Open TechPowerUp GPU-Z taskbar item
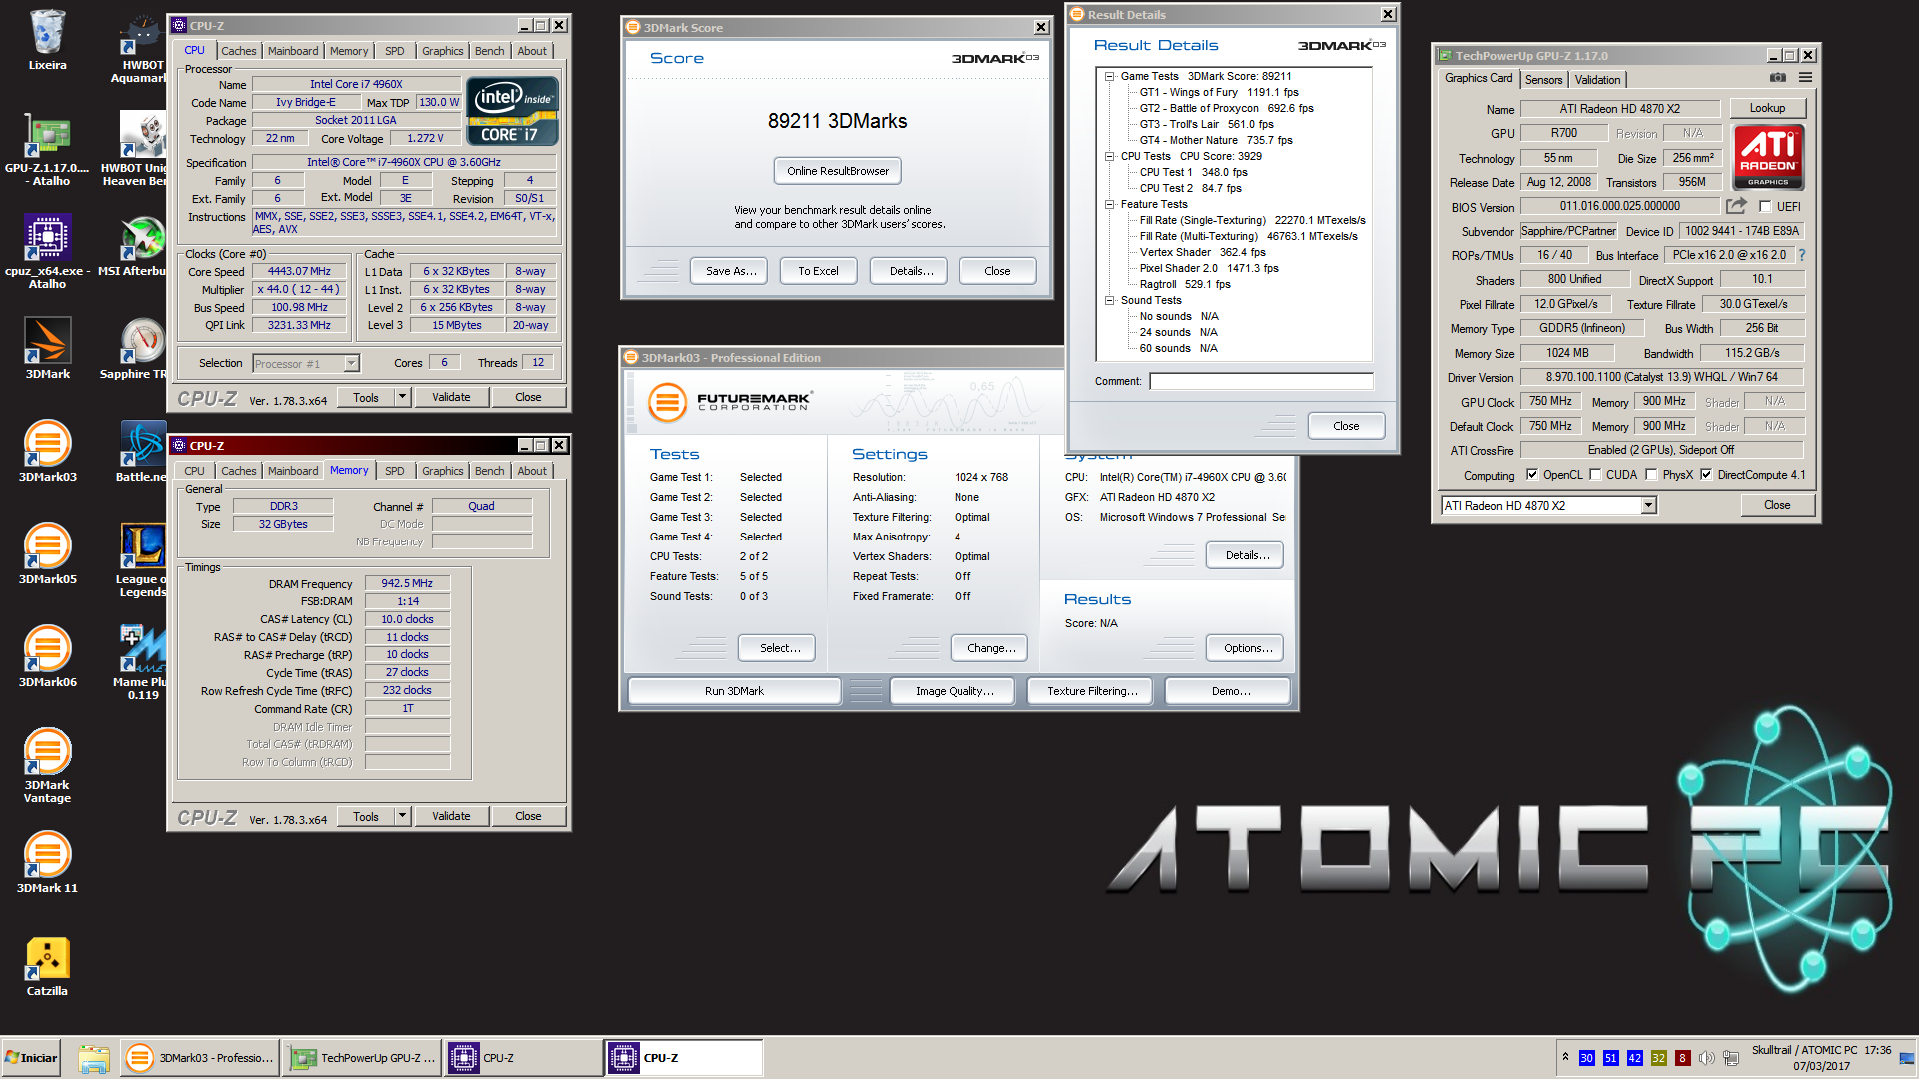The image size is (1919, 1079). click(362, 1058)
